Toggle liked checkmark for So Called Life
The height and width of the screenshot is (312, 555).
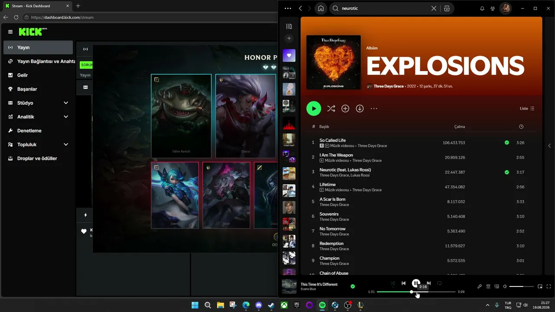[x=506, y=143]
